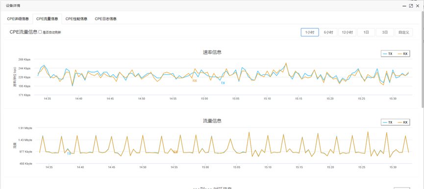Click the 15:00 tick on the 速率信息 chart
424x189 pixels.
(x=204, y=99)
